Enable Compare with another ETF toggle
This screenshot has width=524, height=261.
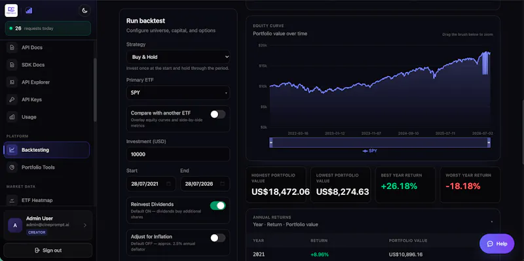click(218, 114)
